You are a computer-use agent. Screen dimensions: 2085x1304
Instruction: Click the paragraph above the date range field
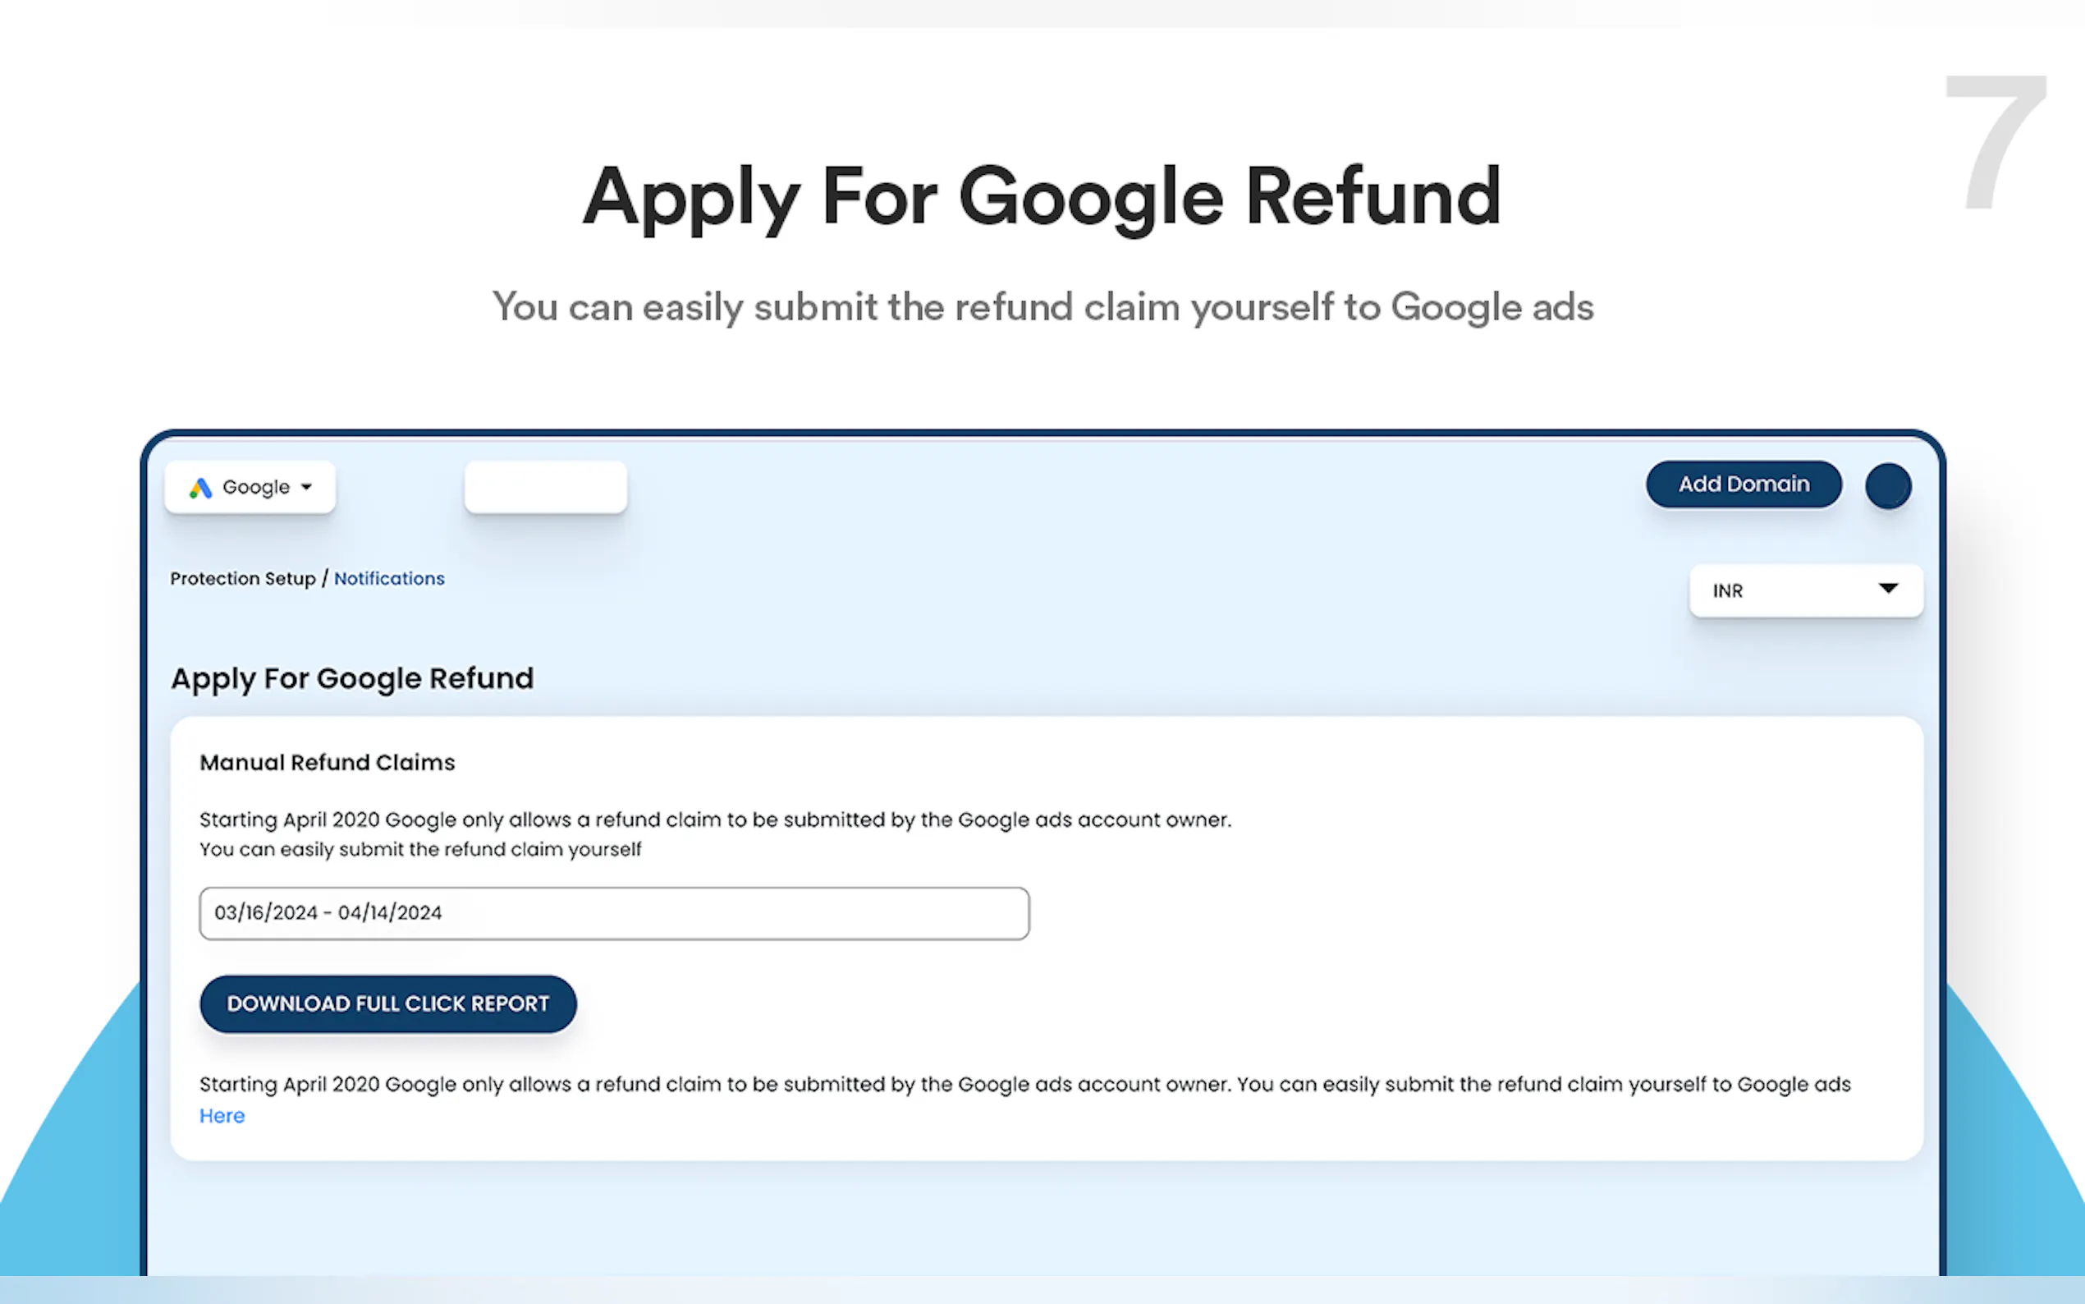pos(714,834)
